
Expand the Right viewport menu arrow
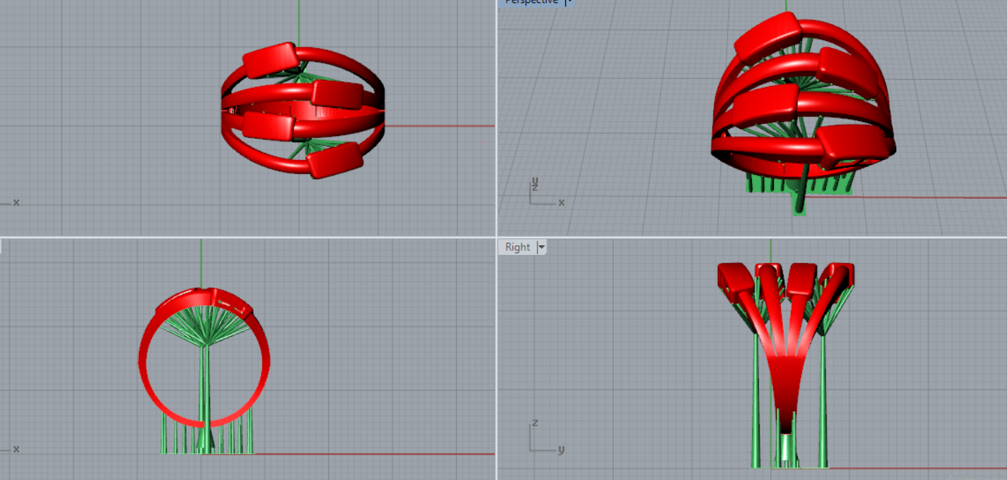(x=541, y=247)
